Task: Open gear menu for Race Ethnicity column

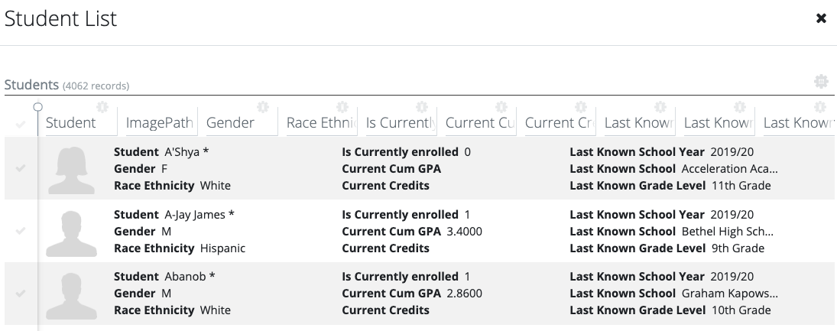Action: click(x=342, y=107)
